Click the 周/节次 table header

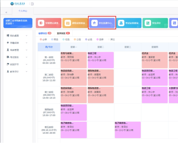click(x=49, y=47)
